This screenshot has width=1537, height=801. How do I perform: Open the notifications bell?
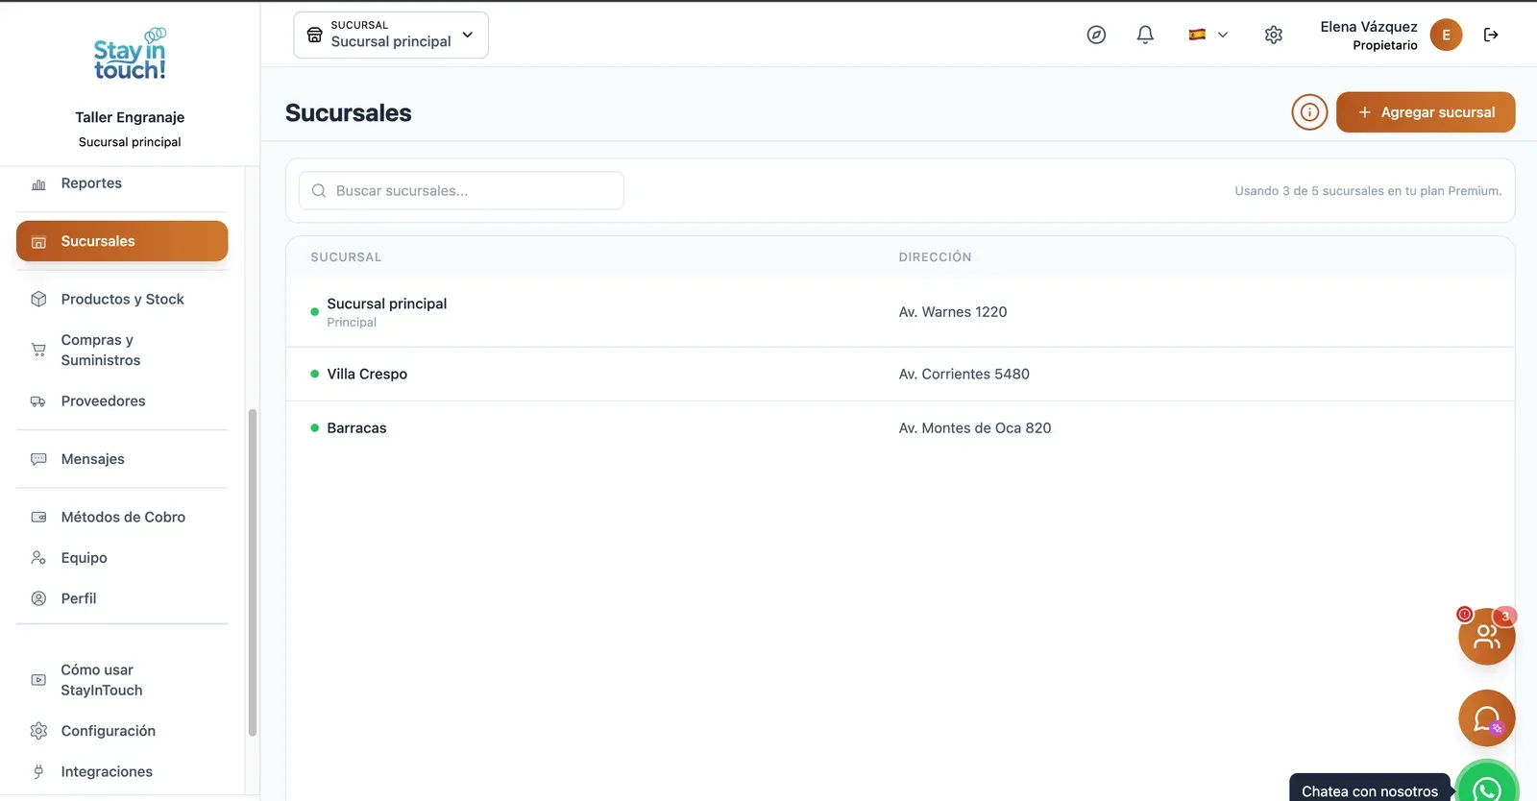[1145, 35]
